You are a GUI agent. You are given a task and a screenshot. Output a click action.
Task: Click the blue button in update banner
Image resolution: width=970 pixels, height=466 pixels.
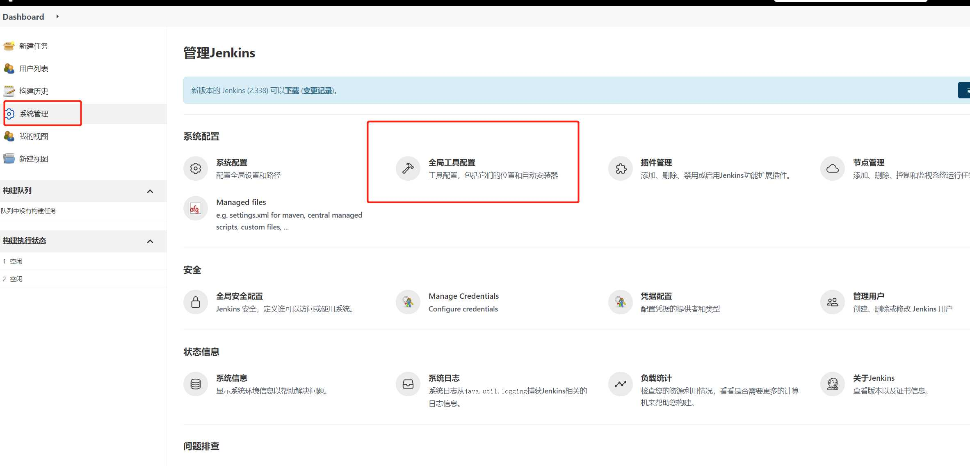(964, 90)
